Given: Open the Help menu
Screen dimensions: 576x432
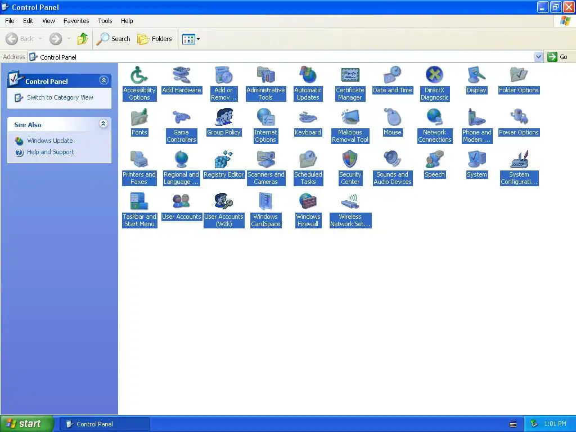Looking at the screenshot, I should click(x=127, y=21).
